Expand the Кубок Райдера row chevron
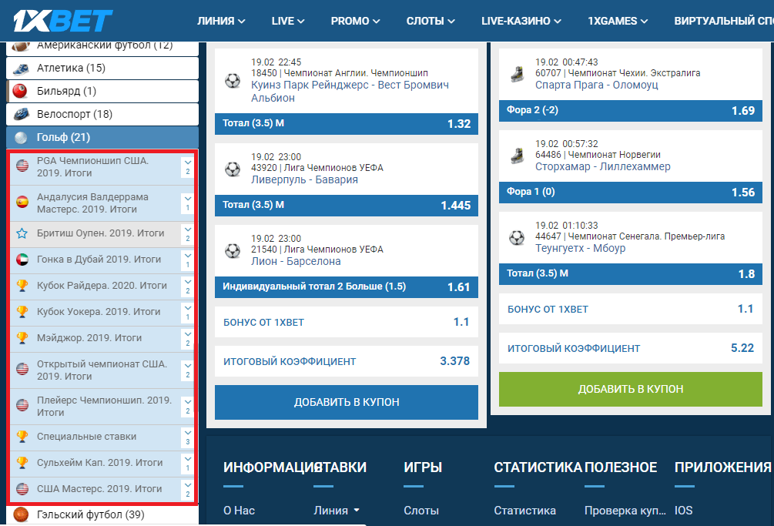The image size is (774, 526). click(x=188, y=286)
